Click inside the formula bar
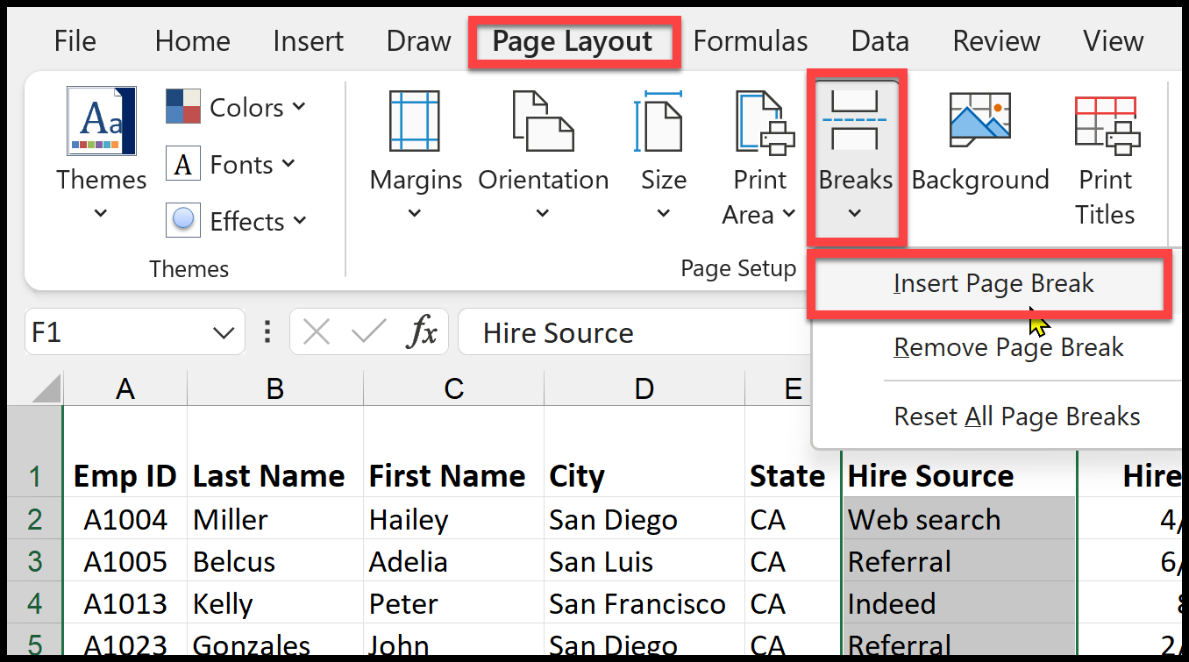The width and height of the screenshot is (1189, 662). pos(614,331)
